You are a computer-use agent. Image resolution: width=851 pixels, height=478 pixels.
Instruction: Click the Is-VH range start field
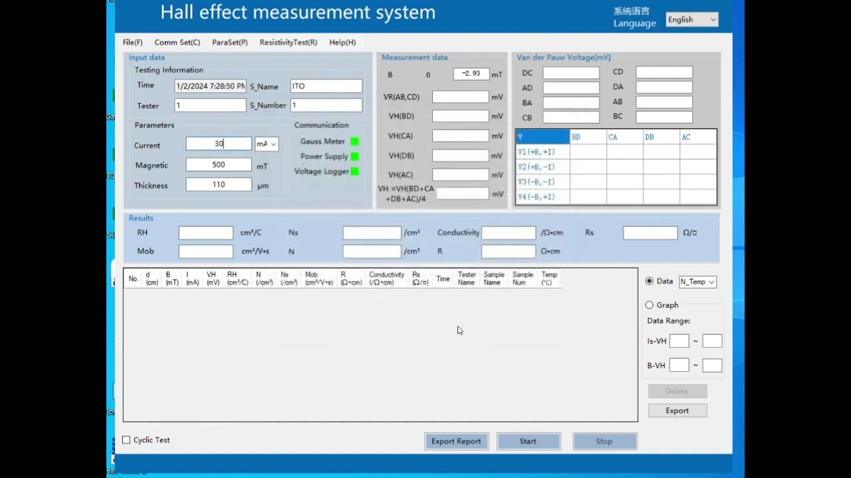pyautogui.click(x=679, y=341)
